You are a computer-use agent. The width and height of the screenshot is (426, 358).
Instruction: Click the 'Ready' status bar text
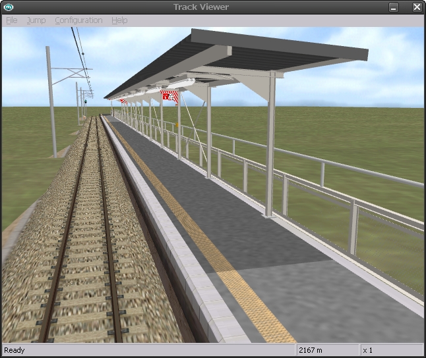coord(15,350)
